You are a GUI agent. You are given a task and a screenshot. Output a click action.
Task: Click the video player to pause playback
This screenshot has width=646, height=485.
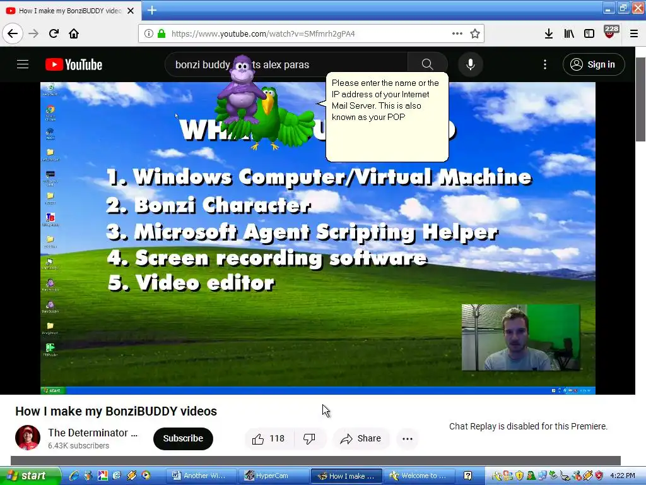click(318, 238)
